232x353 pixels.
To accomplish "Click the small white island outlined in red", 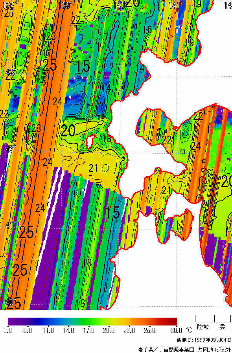I will [x=90, y=141].
